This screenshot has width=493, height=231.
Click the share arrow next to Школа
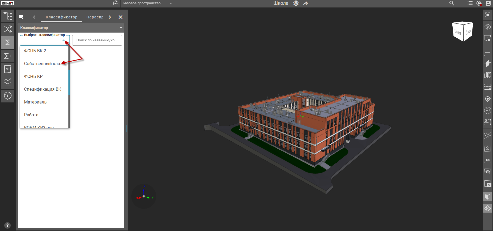click(306, 3)
